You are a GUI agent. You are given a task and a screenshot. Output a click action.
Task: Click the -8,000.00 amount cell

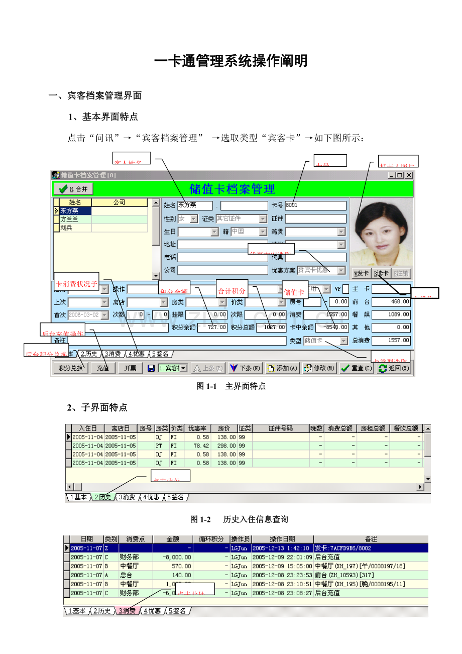click(x=173, y=557)
